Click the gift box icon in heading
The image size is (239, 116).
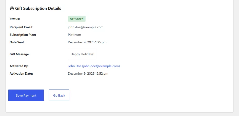[12, 9]
